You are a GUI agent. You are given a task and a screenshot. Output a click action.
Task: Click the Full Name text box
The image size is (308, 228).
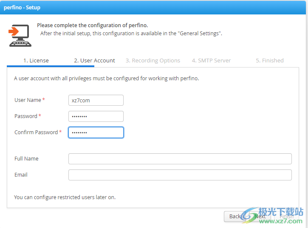pos(180,159)
